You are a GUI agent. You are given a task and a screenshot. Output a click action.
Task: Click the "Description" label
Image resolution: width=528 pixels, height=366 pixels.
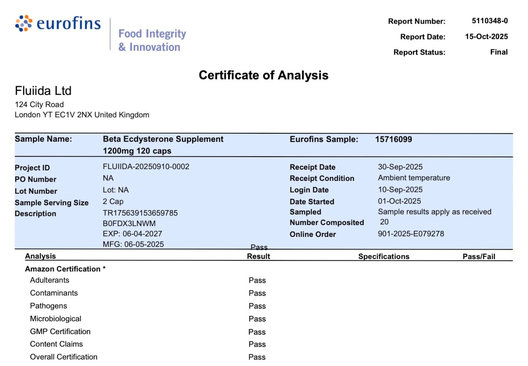35,214
